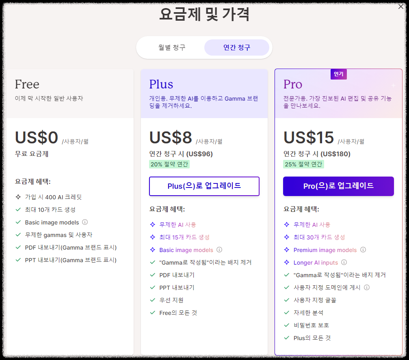Click sparkle icon beside 최대 30개 카드 생성

coord(286,237)
